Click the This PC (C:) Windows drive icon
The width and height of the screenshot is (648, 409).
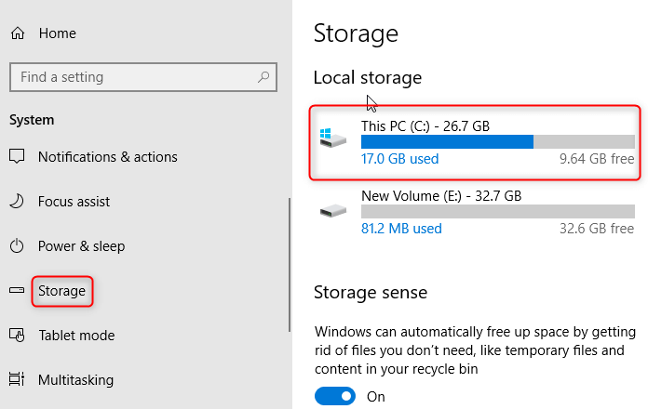(332, 138)
